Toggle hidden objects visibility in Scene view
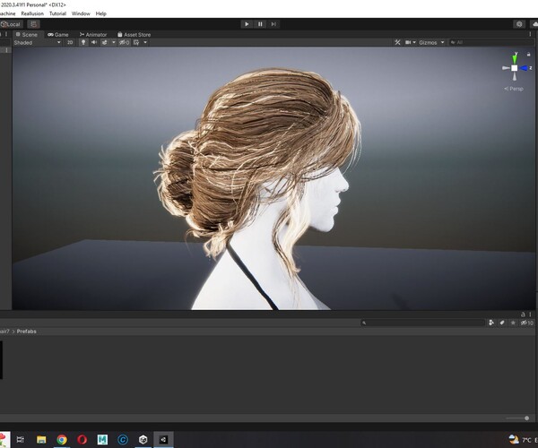 click(125, 42)
